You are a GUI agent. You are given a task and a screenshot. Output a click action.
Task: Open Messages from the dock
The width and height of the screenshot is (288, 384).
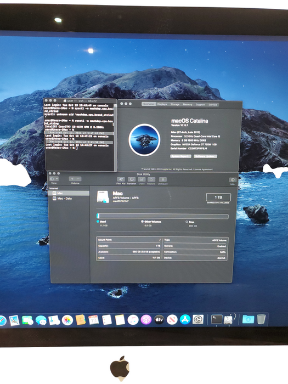(x=41, y=320)
